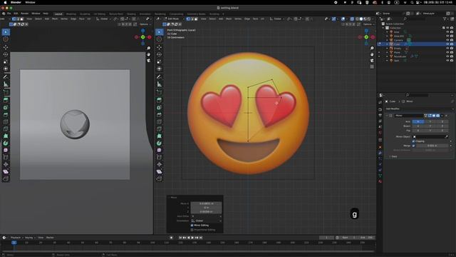Select the Inset Faces tool in right viewport
This screenshot has height=257, width=456.
(159, 108)
